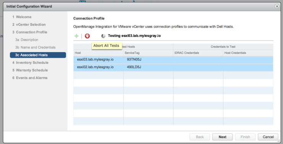Image resolution: width=283 pixels, height=144 pixels.
Task: Select the esxi02.lab.mylesgray.io host row
Action: click(x=173, y=67)
